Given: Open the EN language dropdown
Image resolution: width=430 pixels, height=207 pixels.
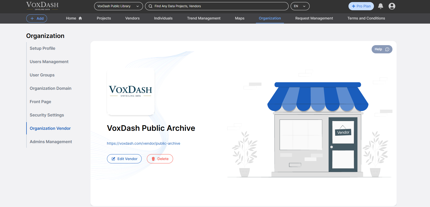Looking at the screenshot, I should [300, 6].
